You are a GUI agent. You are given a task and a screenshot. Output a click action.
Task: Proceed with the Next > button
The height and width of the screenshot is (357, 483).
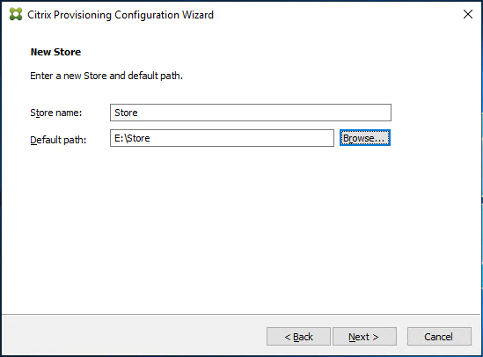coord(364,337)
